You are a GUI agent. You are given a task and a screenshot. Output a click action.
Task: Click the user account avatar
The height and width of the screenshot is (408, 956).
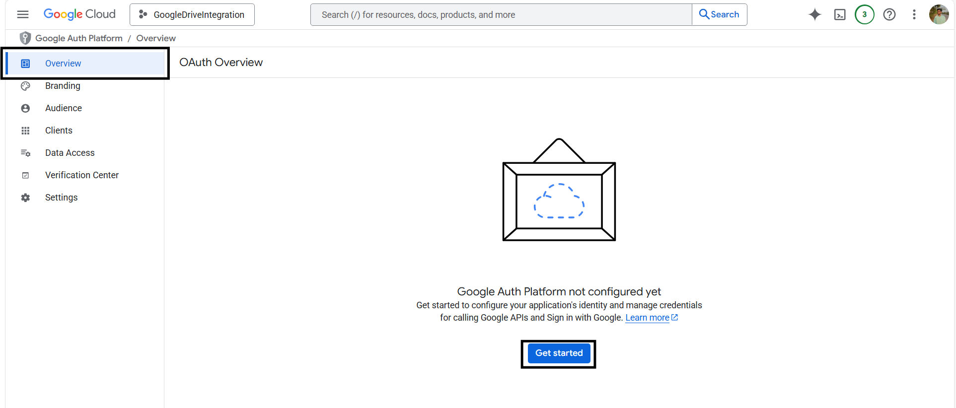(x=939, y=14)
